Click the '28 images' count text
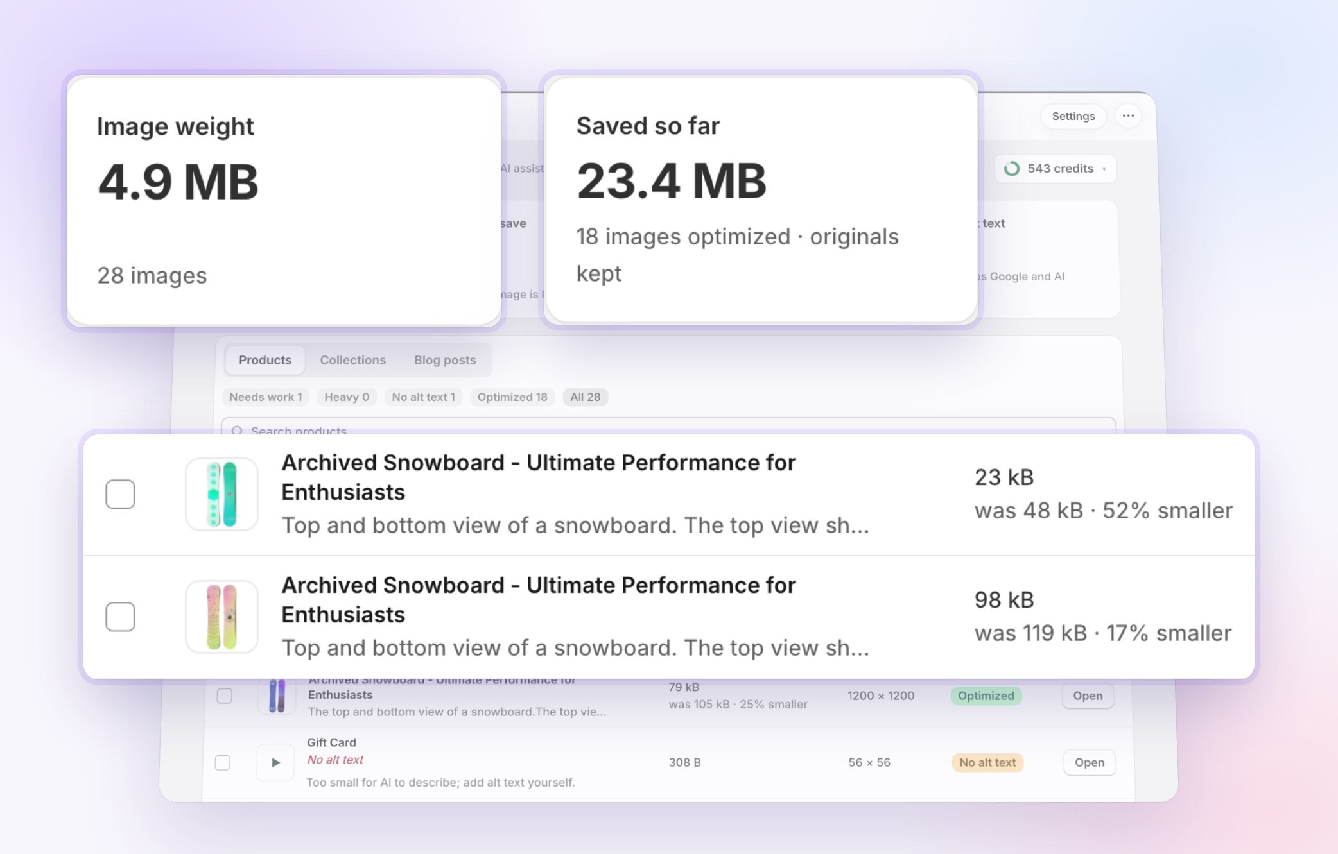Viewport: 1338px width, 854px height. (152, 275)
